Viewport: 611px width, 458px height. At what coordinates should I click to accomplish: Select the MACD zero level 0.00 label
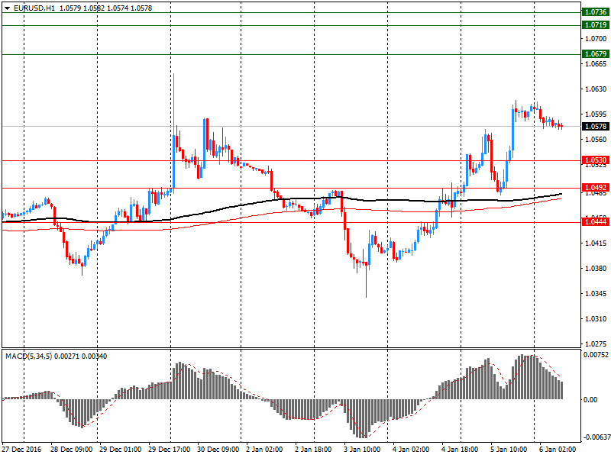(x=590, y=400)
